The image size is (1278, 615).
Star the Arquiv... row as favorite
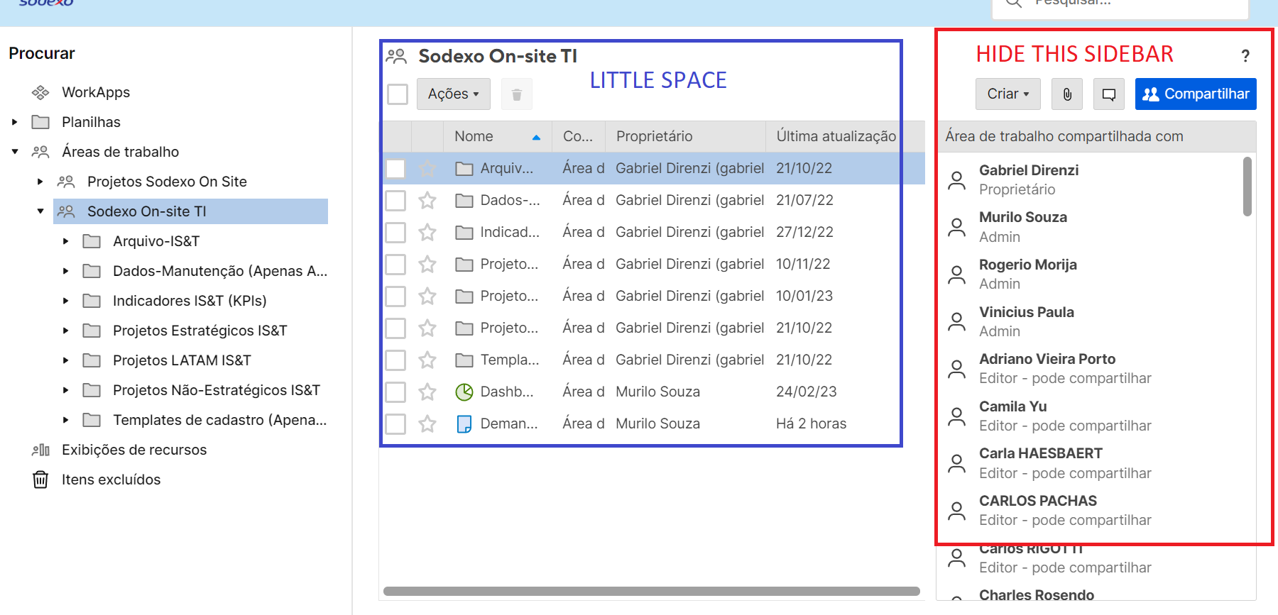(427, 168)
